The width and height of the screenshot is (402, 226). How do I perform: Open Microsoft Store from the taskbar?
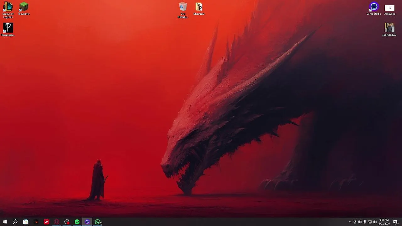click(x=26, y=222)
